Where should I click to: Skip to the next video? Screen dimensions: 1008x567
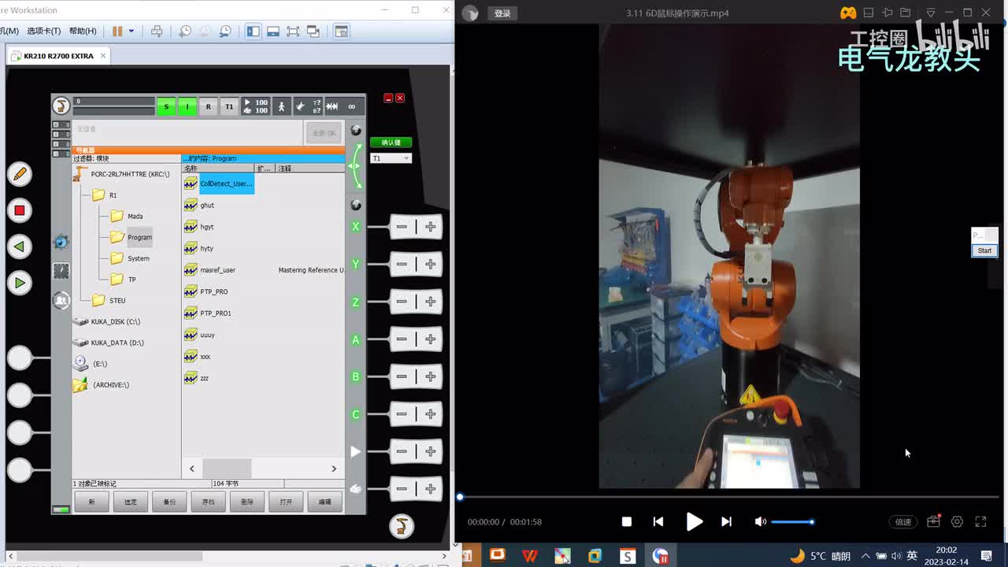point(727,521)
